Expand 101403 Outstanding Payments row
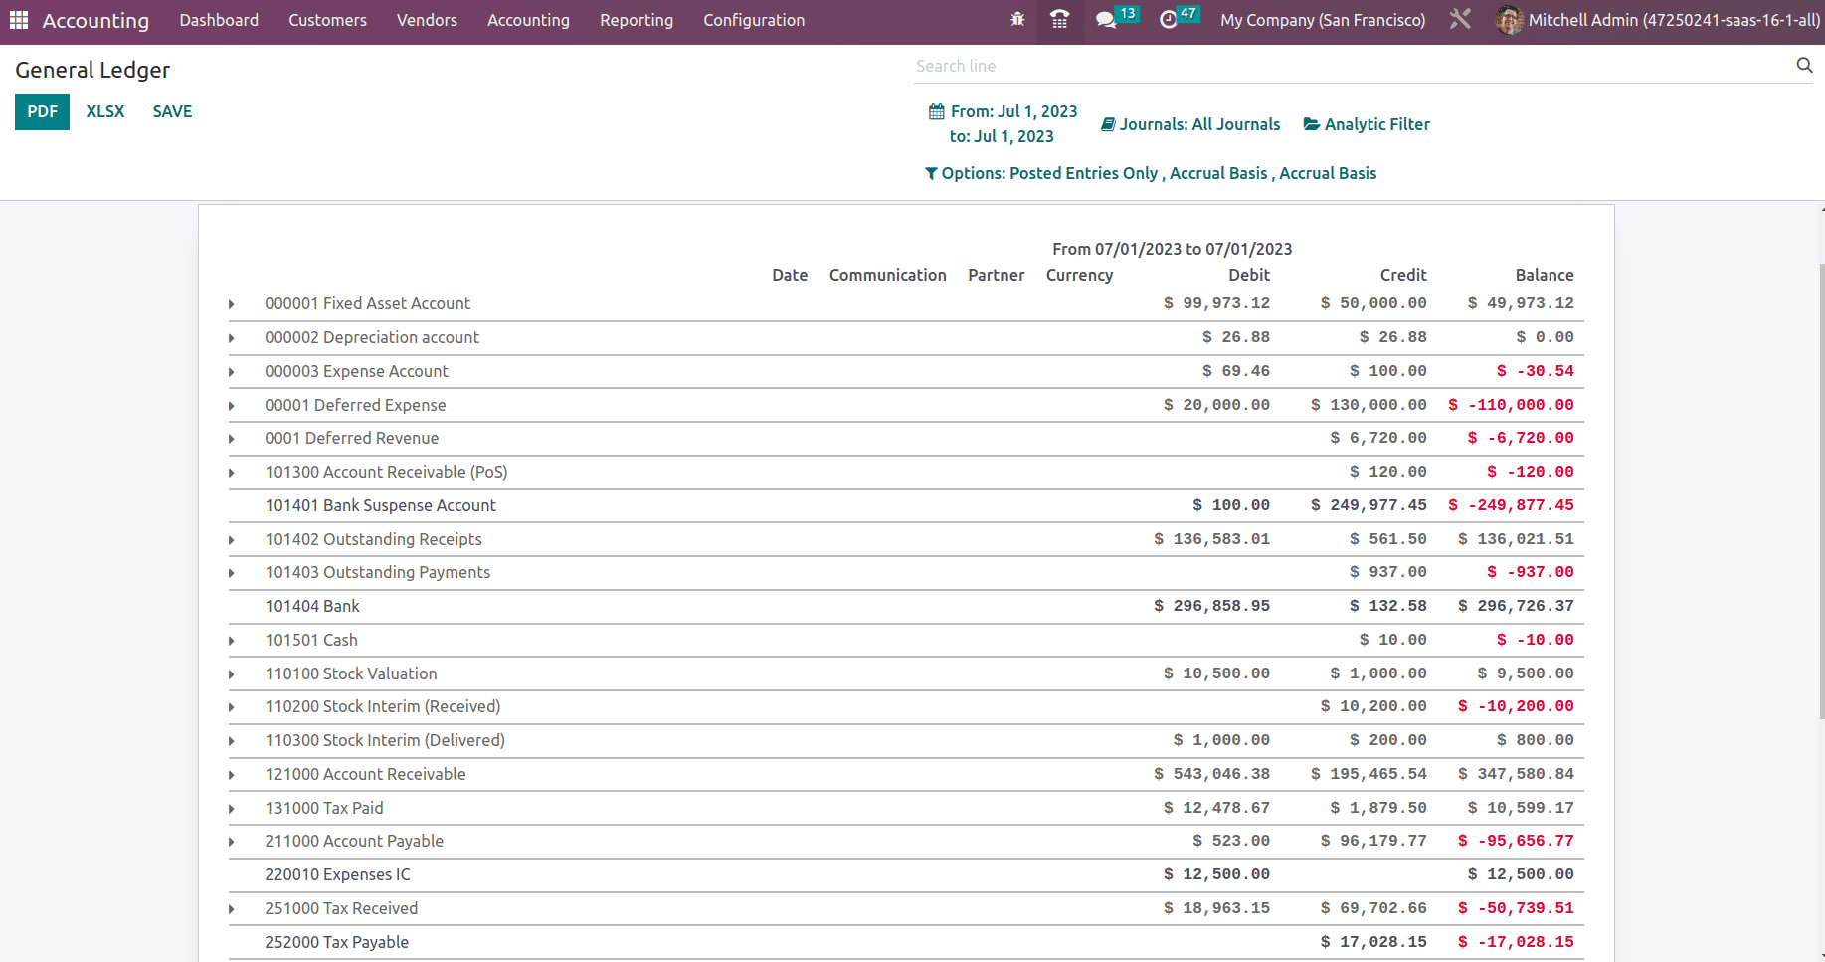Image resolution: width=1825 pixels, height=962 pixels. click(x=232, y=573)
